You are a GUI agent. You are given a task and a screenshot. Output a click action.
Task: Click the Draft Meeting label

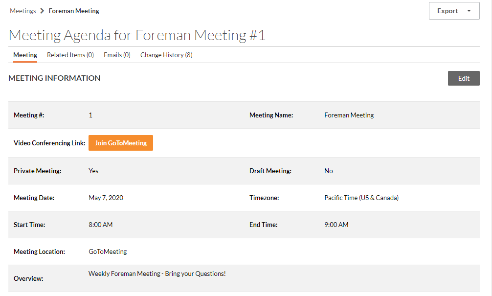[270, 171]
